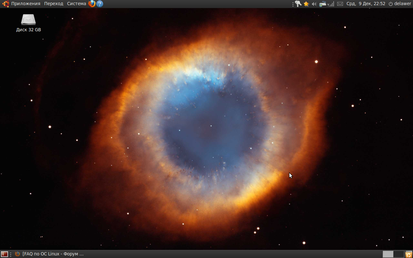413x258 pixels.
Task: Open the wireless signal bars icon
Action: click(331, 4)
